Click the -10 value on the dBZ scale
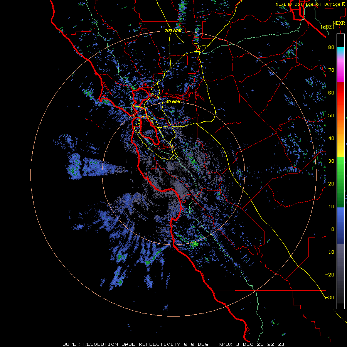Screen dimensions: 347x347 coord(330,252)
